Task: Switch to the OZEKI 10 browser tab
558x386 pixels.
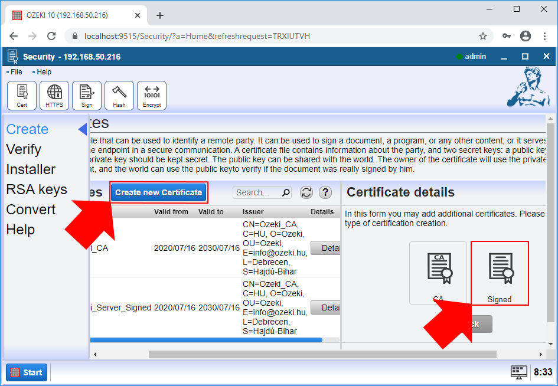Action: coord(77,15)
